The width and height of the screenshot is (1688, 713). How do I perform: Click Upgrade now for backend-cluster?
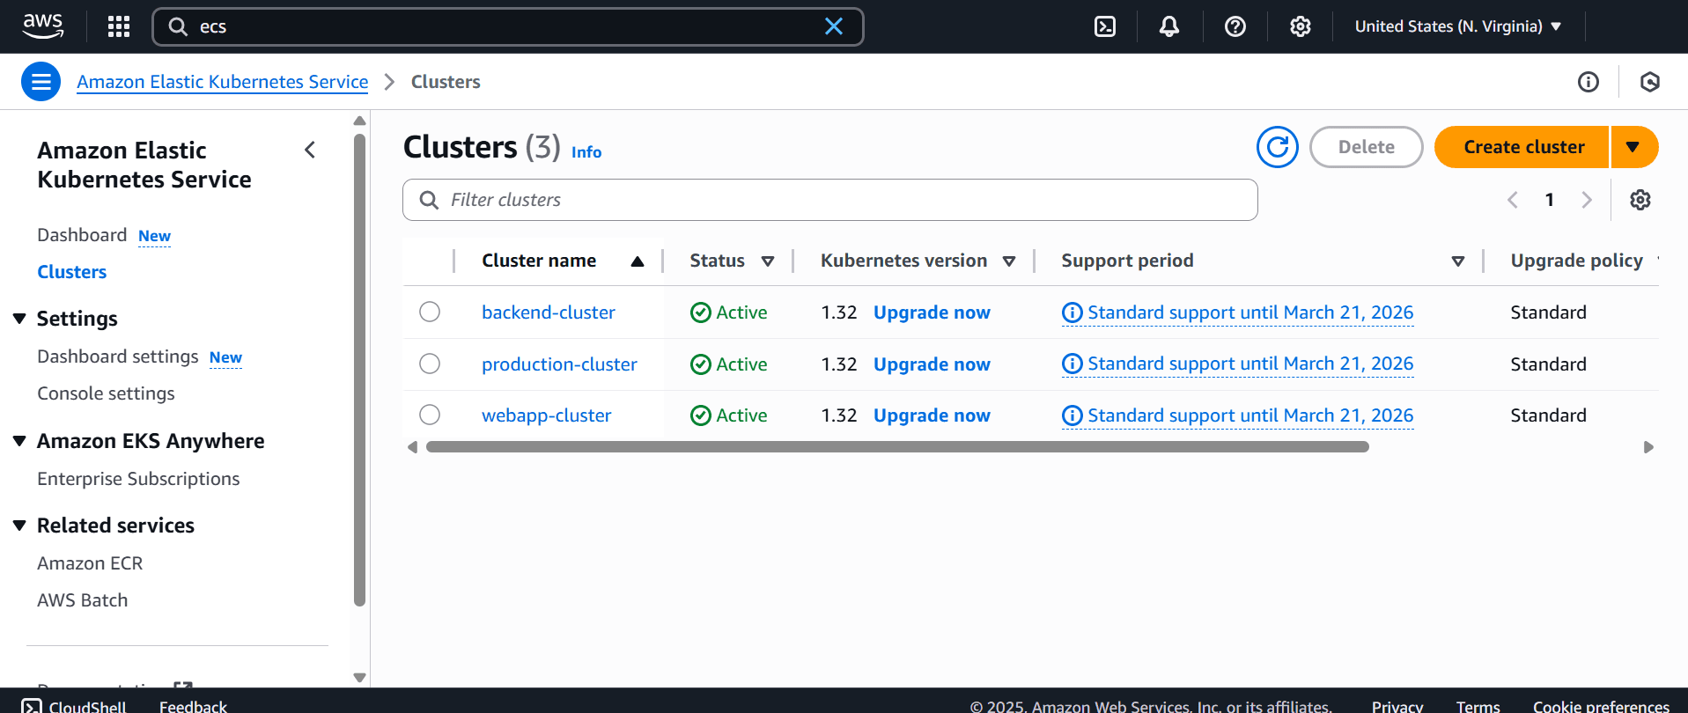click(x=932, y=312)
